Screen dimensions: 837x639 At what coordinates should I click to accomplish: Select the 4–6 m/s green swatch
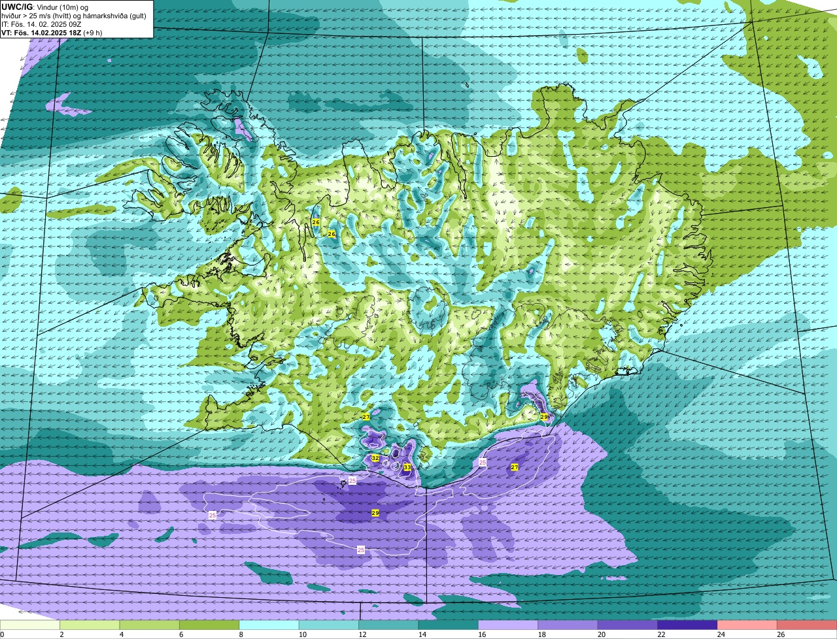tap(150, 625)
